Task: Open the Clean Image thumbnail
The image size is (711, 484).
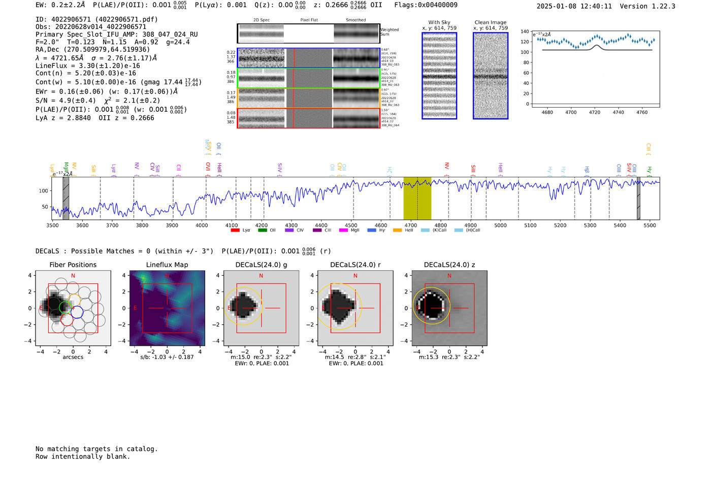Action: (x=490, y=76)
